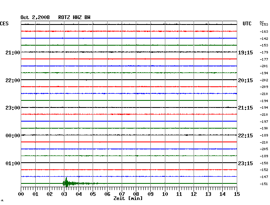Screen dimensions: 270x205
Task: Click the "Zeit [min]" axis title
Action: click(x=128, y=198)
